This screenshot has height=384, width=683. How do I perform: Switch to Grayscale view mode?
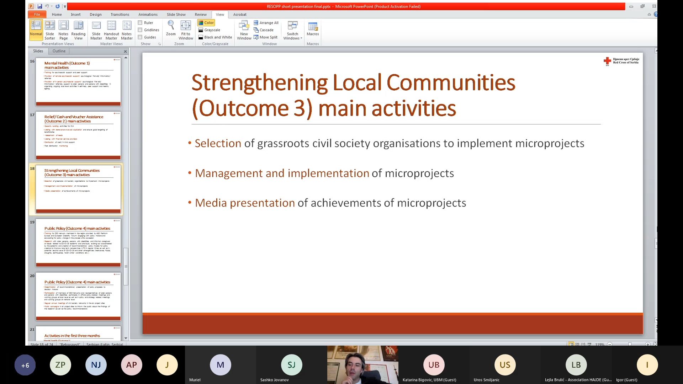(x=209, y=30)
